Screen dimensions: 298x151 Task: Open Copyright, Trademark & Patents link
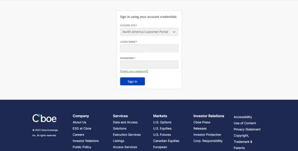tap(243, 142)
